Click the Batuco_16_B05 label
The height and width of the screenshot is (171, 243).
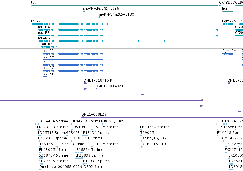click(x=153, y=138)
